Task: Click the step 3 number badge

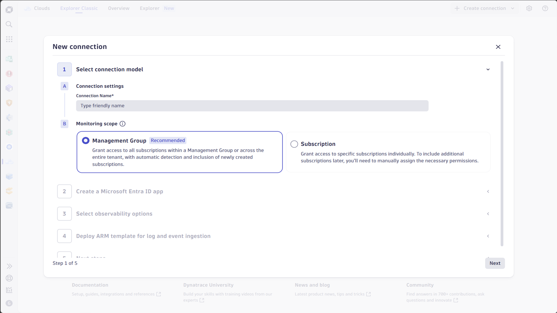Action: tap(64, 214)
